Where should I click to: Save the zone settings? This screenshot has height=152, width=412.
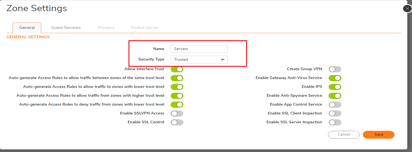pos(378,135)
